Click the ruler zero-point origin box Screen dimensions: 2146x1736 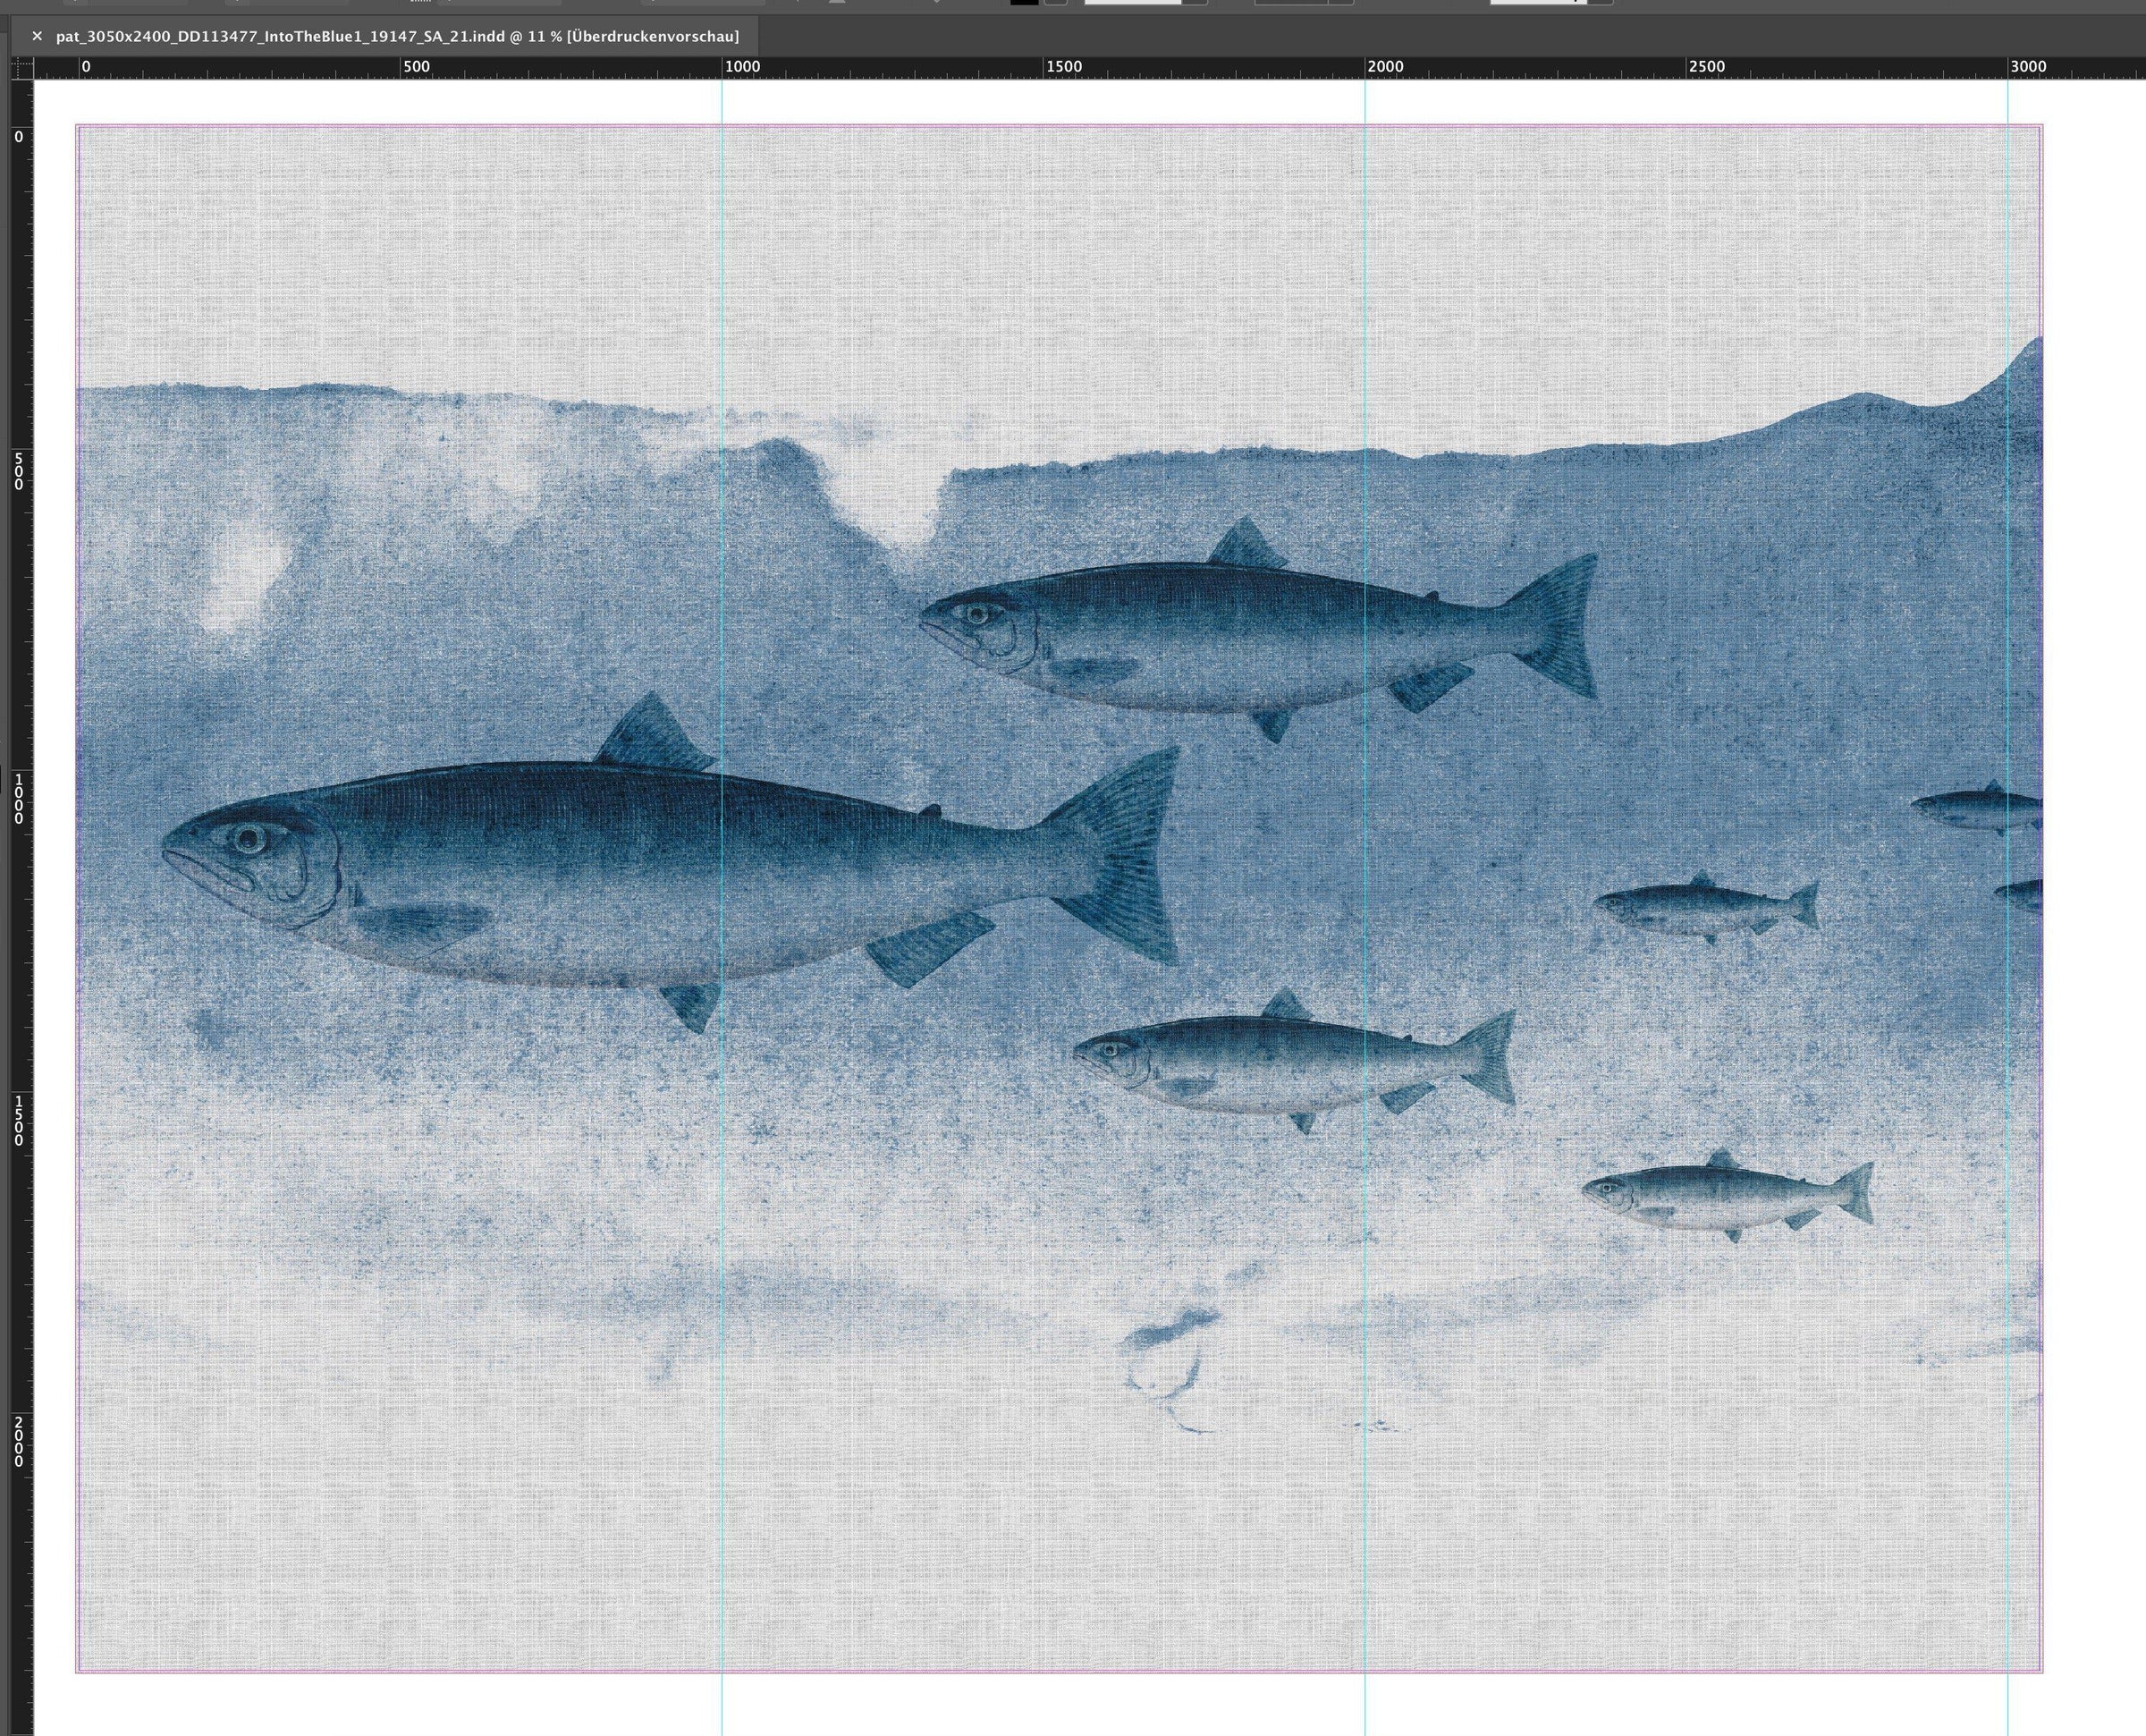coord(22,68)
